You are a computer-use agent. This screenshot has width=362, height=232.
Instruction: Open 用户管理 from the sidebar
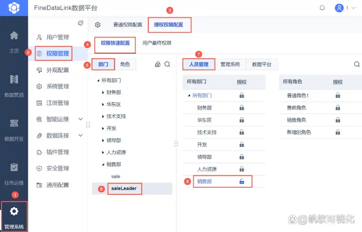click(57, 37)
